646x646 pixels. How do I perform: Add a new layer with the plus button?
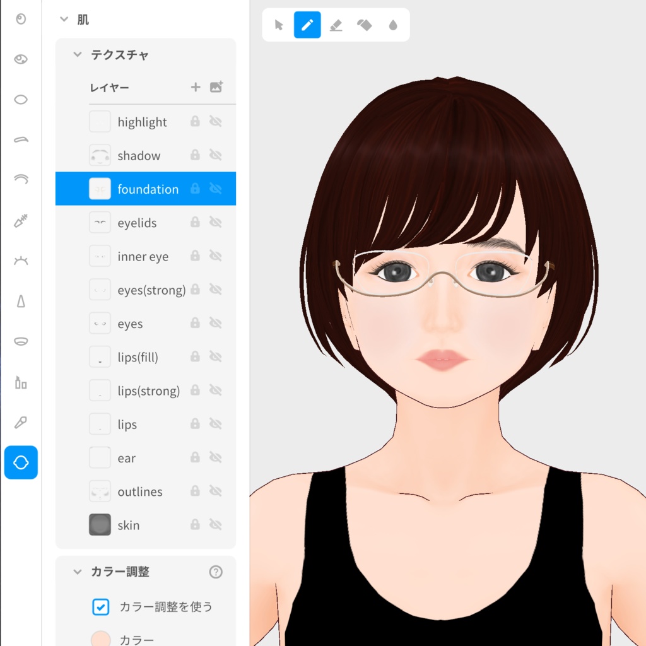pos(195,87)
